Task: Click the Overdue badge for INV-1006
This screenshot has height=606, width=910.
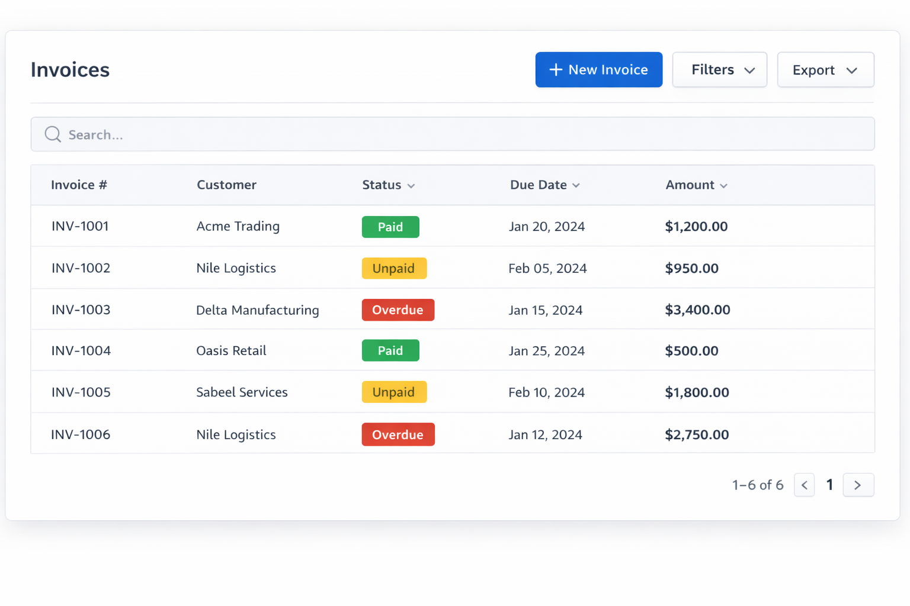Action: pos(398,434)
